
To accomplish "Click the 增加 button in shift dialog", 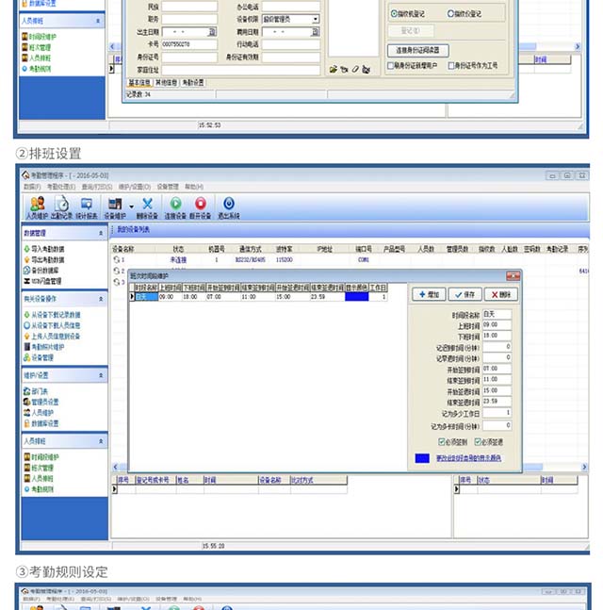I will 430,295.
